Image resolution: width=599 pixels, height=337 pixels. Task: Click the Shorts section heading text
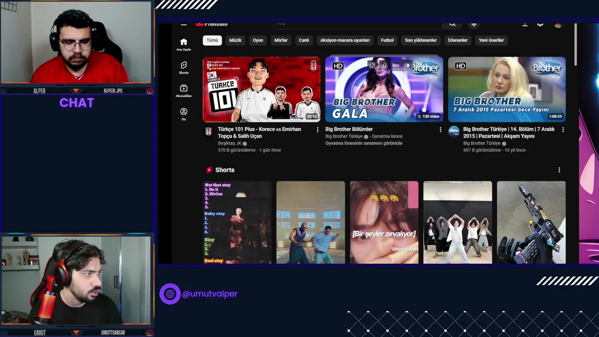pyautogui.click(x=225, y=170)
